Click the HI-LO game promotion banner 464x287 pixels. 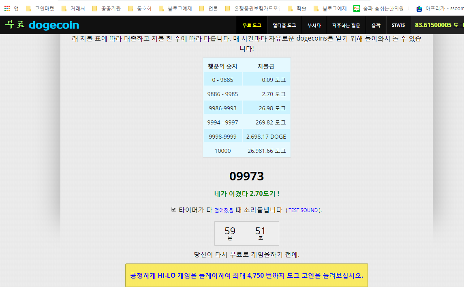[246, 275]
